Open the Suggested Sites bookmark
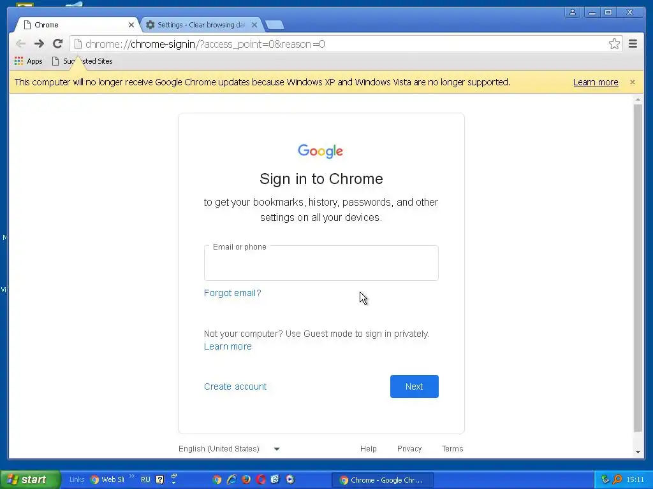This screenshot has height=489, width=653. pos(82,61)
